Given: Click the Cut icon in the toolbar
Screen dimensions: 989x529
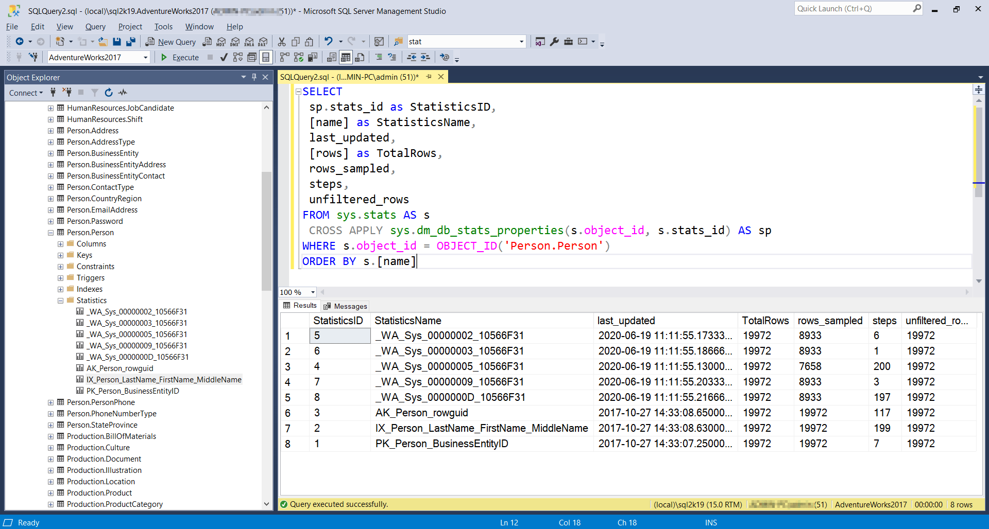Looking at the screenshot, I should [x=282, y=42].
